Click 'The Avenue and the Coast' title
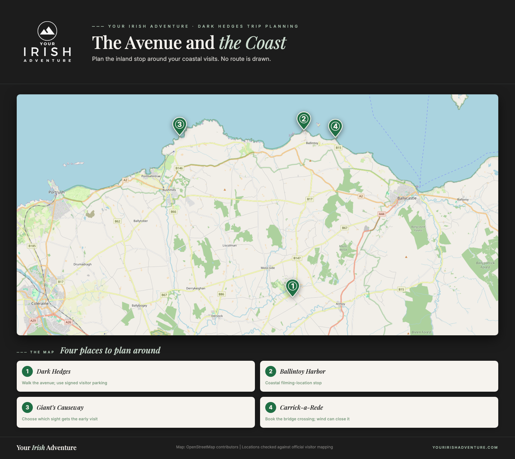Viewport: 515px width, 459px height. [189, 43]
